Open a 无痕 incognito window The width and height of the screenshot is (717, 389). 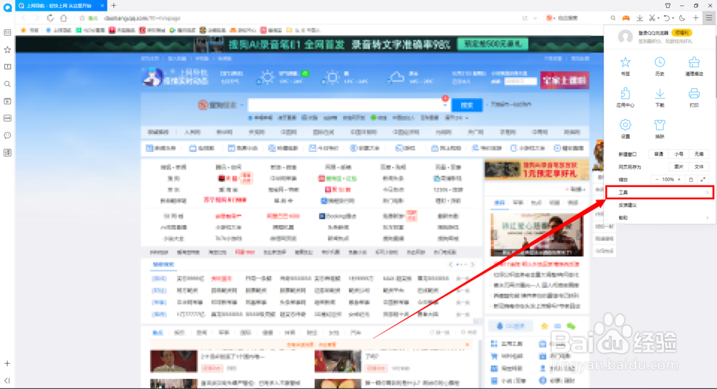(x=698, y=154)
